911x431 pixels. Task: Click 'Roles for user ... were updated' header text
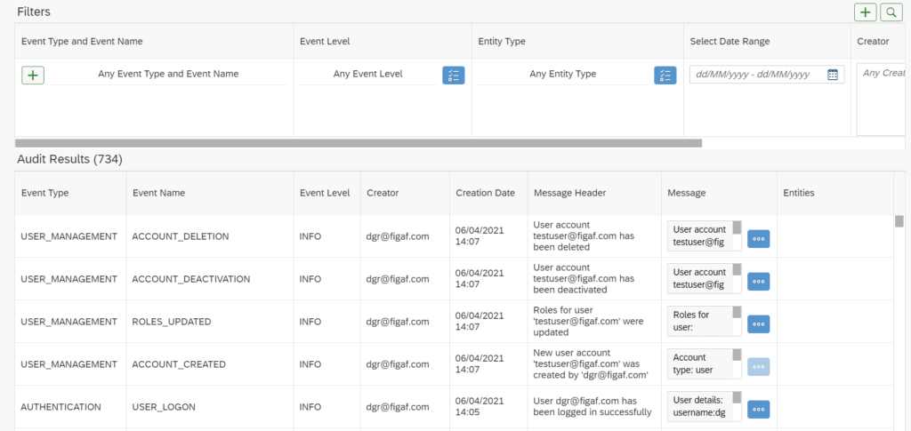tap(588, 322)
